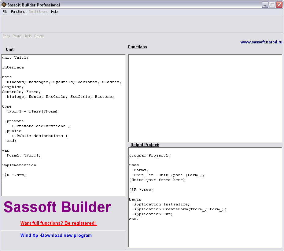Click the '{ Private declarations }' comment
Screen dimensions: 284x251
(41, 126)
